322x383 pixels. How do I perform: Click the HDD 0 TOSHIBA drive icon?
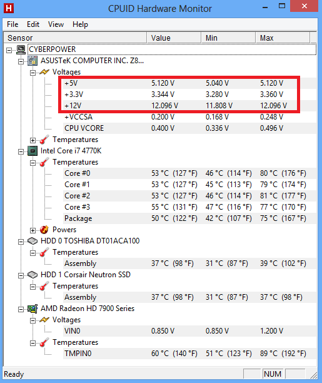click(33, 241)
